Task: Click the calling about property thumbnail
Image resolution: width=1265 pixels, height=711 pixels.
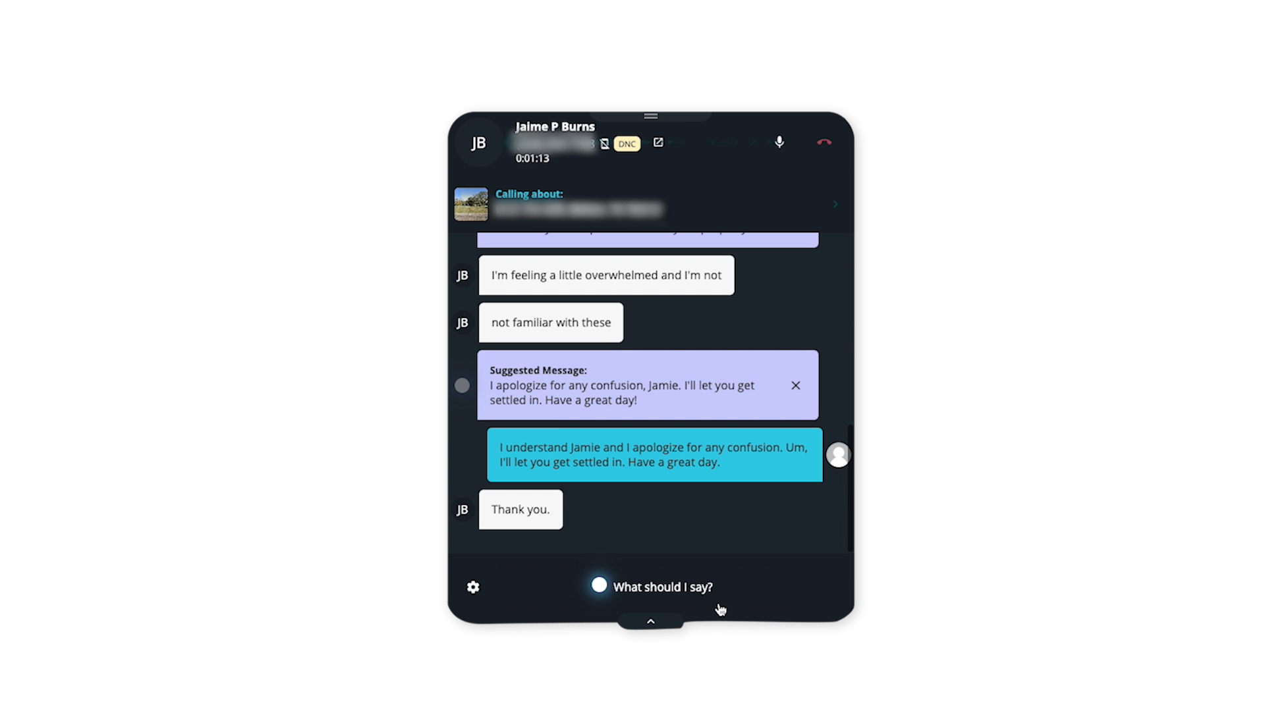Action: (471, 202)
